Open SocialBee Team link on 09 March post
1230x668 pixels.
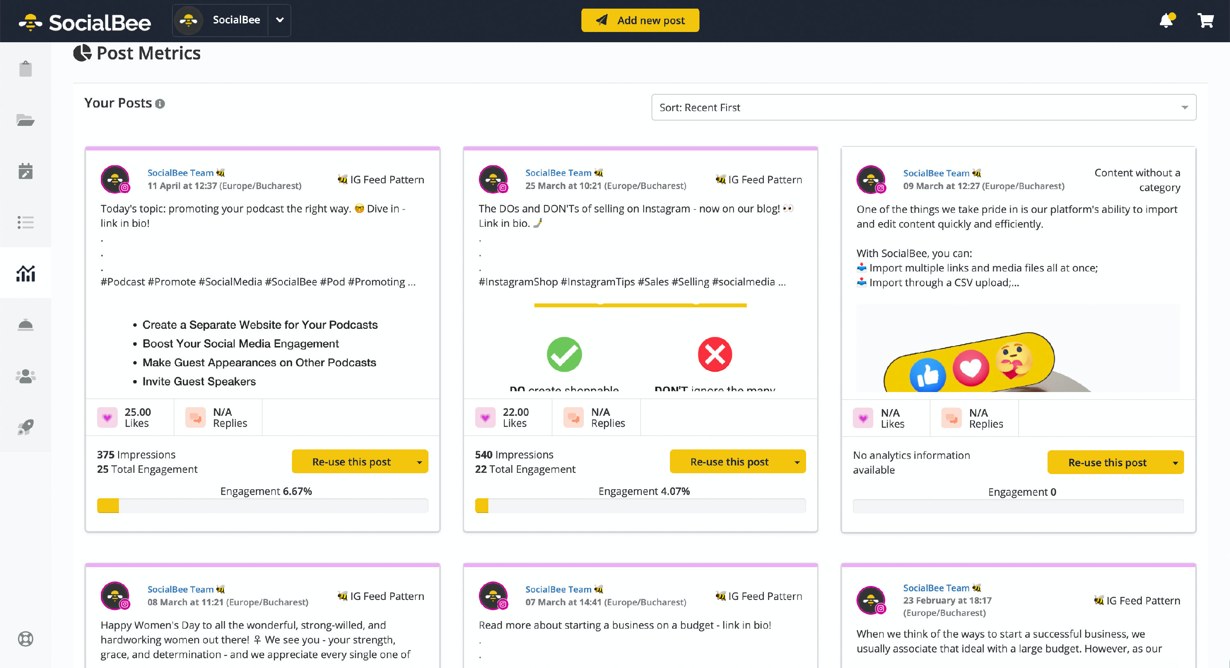[936, 173]
